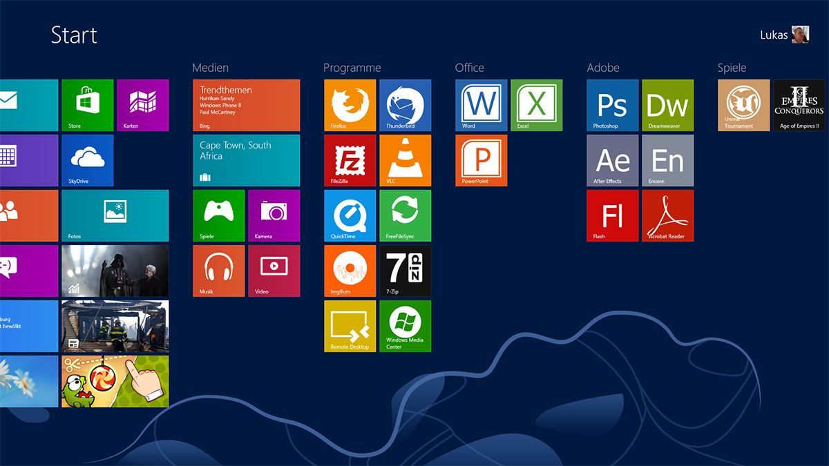829x466 pixels.
Task: Open the Spiele Xbox tile
Action: pos(218,215)
